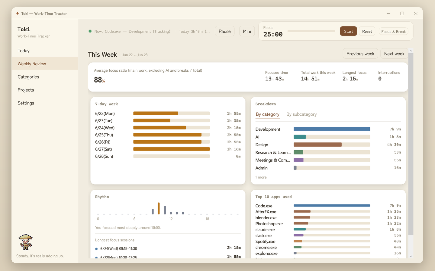
Task: Expand the '1 more' categories link
Action: (x=261, y=177)
